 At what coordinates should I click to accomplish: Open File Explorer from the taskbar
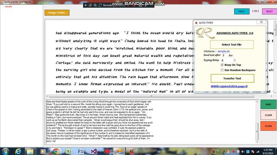[x=30, y=152]
